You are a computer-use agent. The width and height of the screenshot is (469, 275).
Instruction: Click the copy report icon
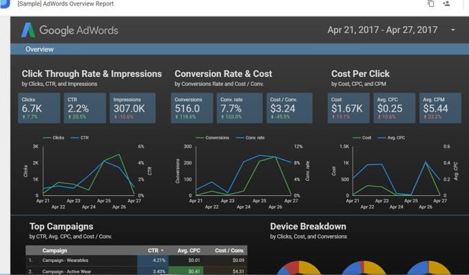[430, 4]
